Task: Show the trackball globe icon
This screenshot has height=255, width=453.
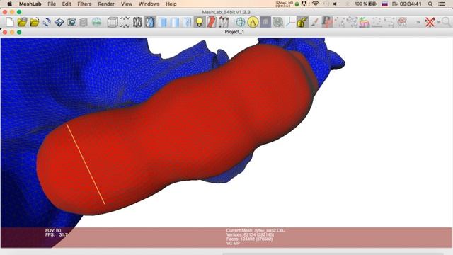Action: pos(241,22)
